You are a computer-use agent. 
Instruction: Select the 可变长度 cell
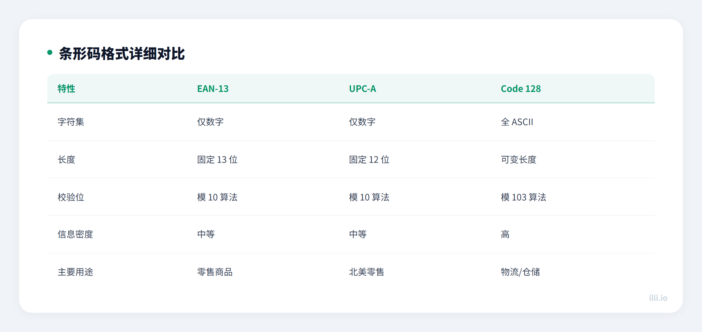point(518,160)
